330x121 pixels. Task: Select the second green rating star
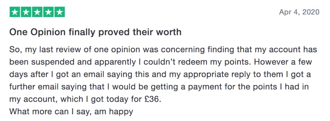tap(26, 12)
